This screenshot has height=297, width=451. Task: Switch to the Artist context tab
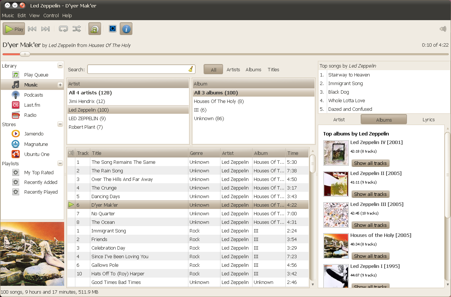tap(339, 119)
